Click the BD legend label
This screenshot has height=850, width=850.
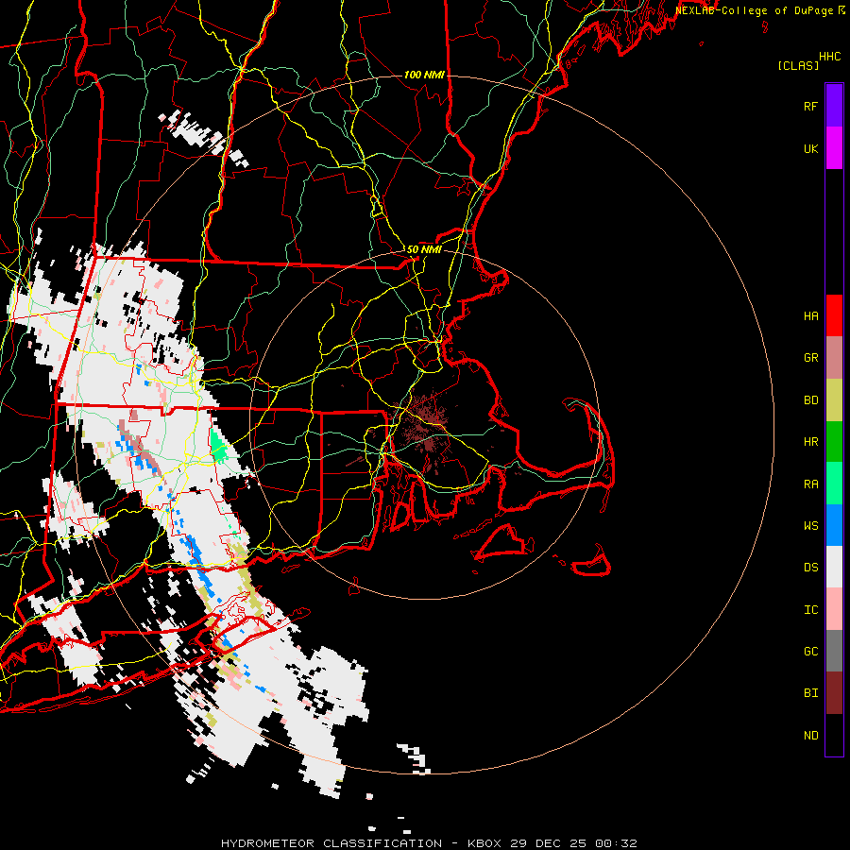pyautogui.click(x=810, y=400)
